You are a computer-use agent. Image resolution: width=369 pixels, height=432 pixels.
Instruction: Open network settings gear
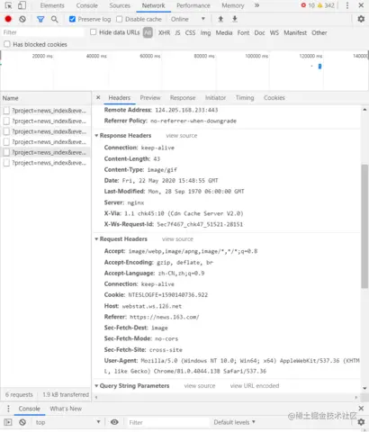361,19
